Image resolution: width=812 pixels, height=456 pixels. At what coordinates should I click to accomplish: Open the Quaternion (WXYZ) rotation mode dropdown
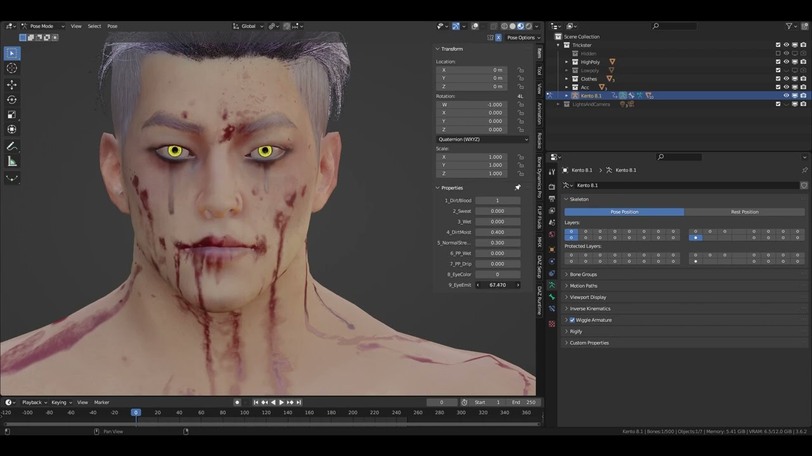pos(482,139)
